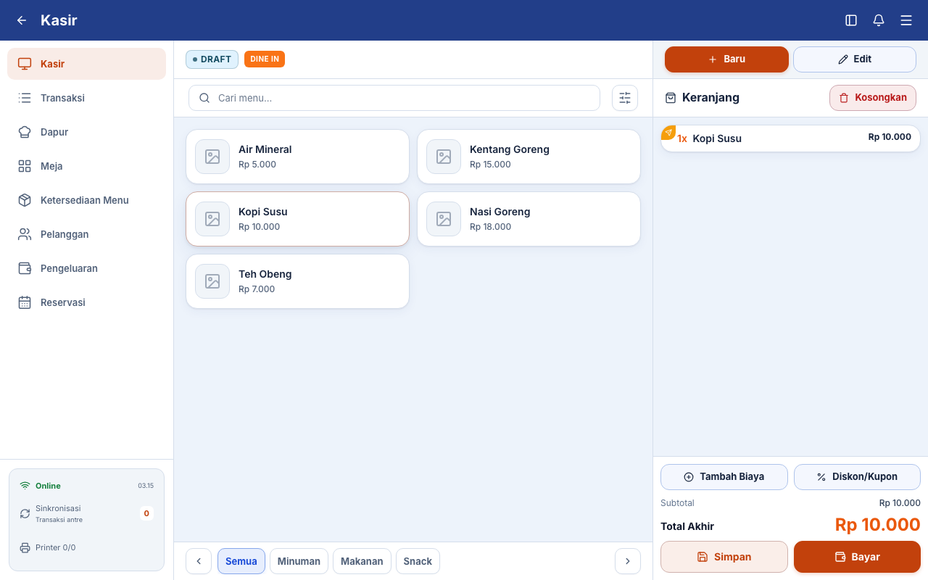The image size is (928, 580).
Task: Click the DINE IN order type badge
Action: click(x=265, y=59)
